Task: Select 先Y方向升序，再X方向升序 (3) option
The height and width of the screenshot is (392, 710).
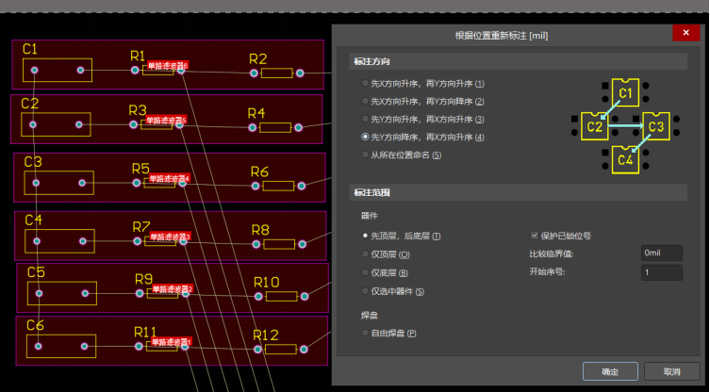Action: pos(366,120)
